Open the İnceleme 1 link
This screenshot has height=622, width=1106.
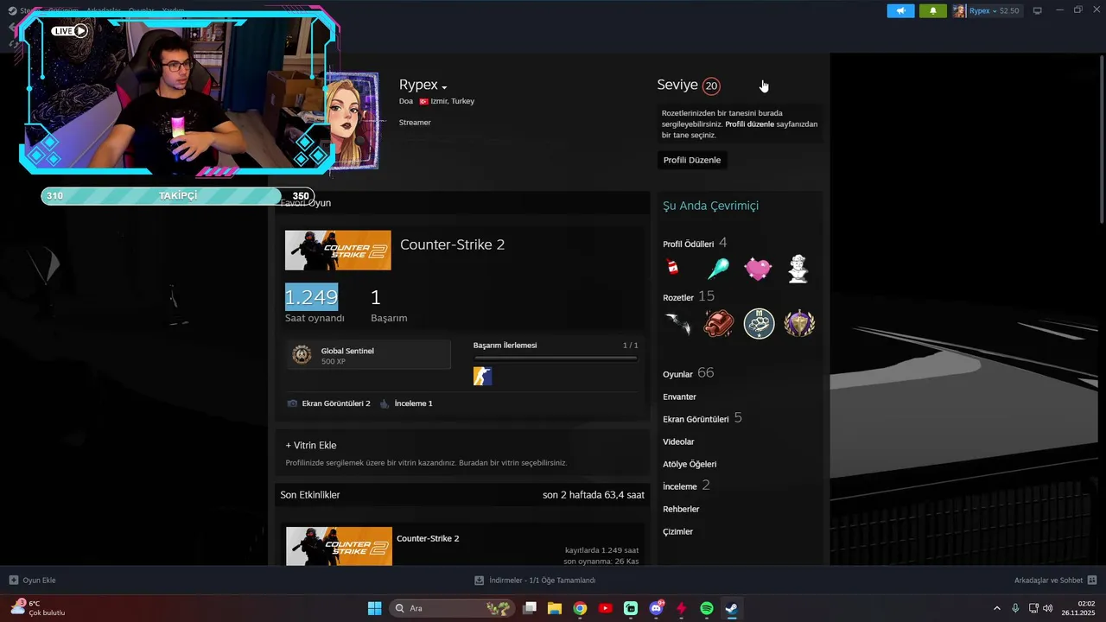(414, 403)
